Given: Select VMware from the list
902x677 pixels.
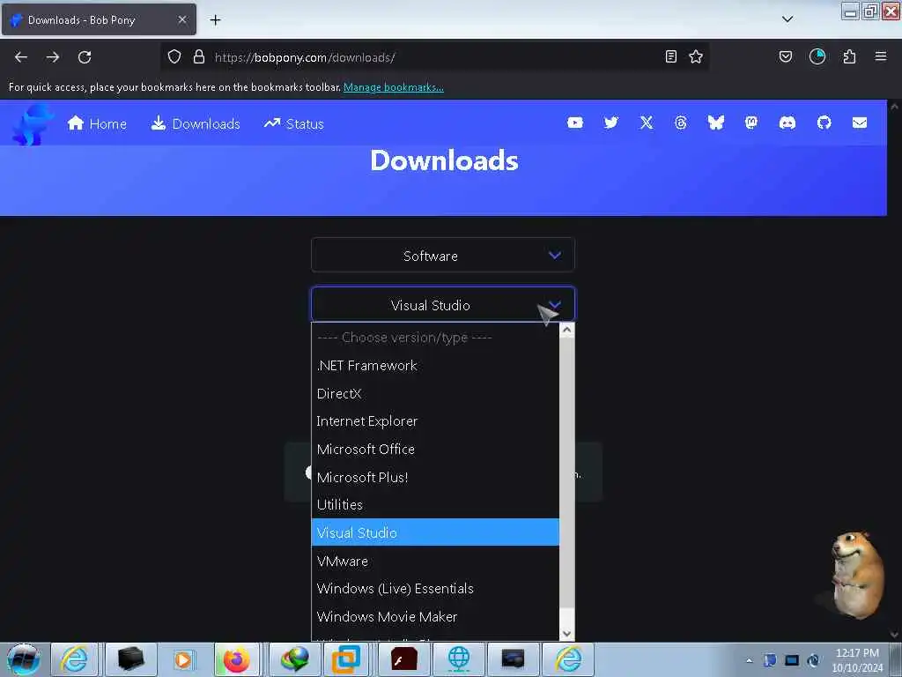Looking at the screenshot, I should pos(435,561).
